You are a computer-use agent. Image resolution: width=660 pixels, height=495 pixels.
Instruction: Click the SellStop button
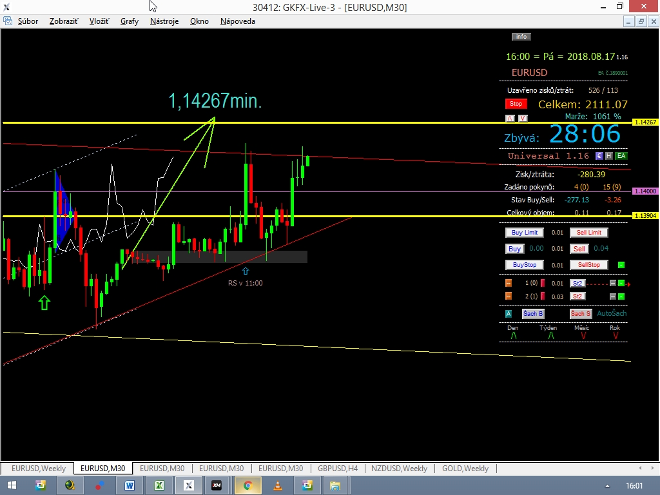(589, 265)
